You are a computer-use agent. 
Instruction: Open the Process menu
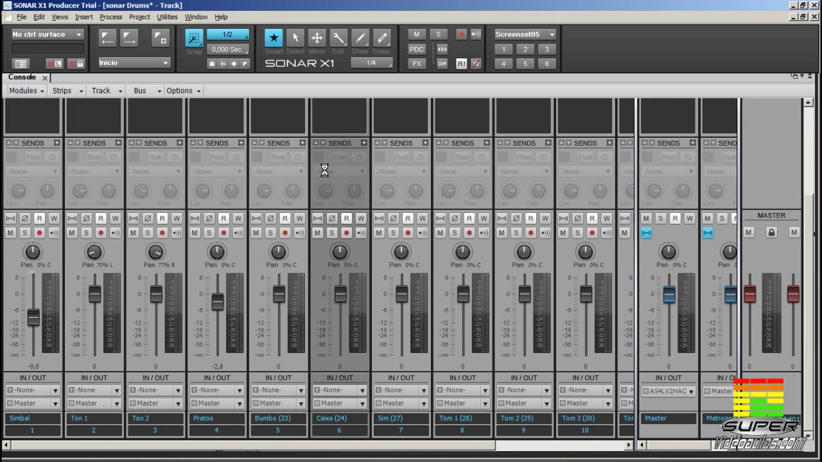point(111,17)
